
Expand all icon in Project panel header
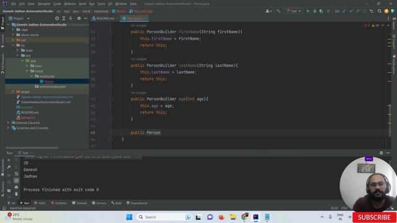[x=64, y=19]
